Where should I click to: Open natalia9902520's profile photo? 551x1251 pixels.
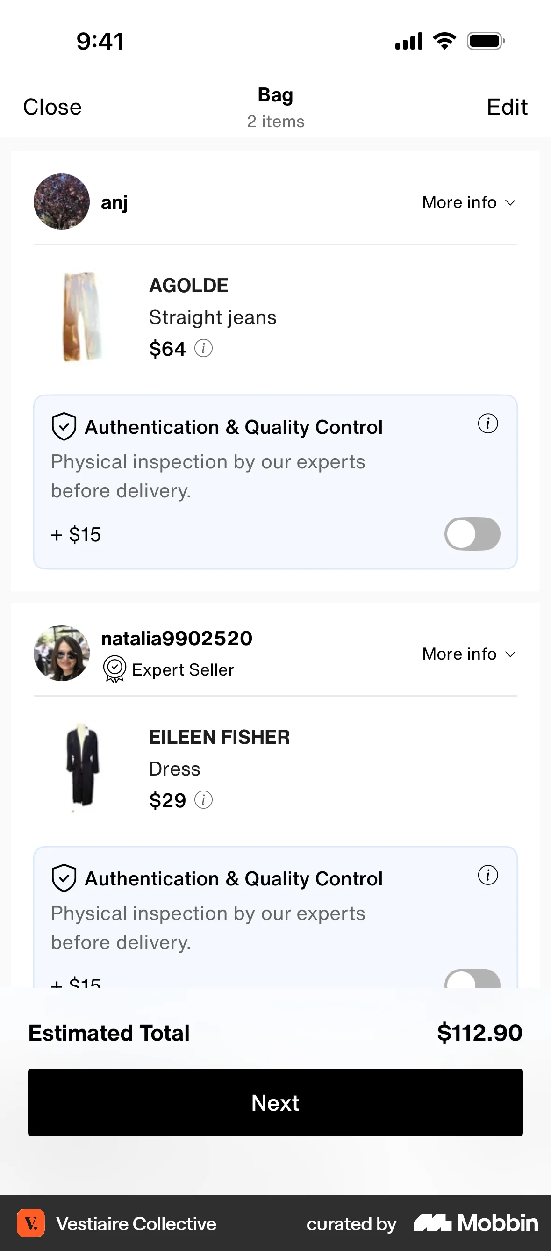[x=62, y=653]
